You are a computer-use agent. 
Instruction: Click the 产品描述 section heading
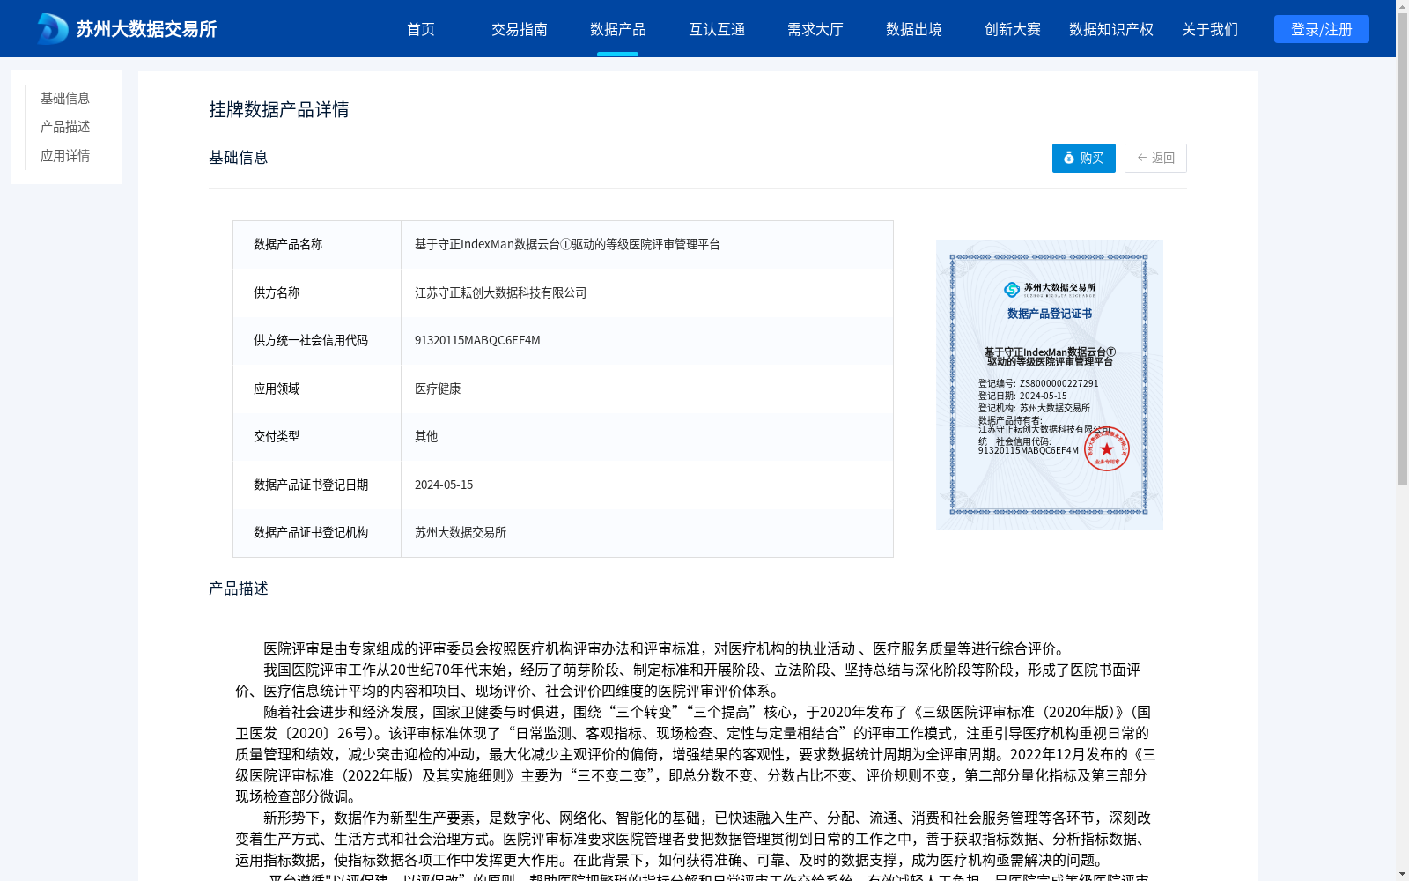click(239, 589)
